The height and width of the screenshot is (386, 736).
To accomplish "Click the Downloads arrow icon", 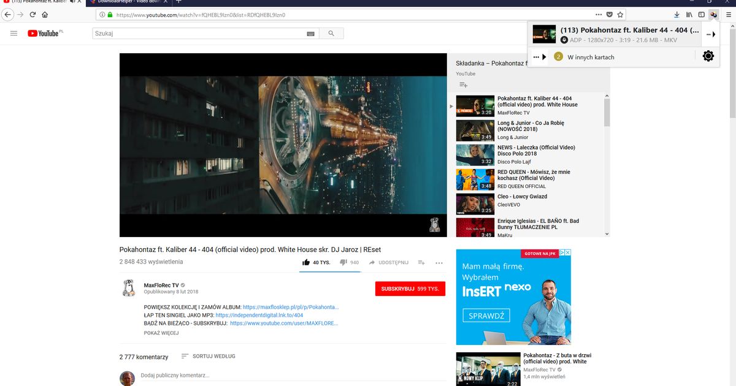I will tap(676, 13).
